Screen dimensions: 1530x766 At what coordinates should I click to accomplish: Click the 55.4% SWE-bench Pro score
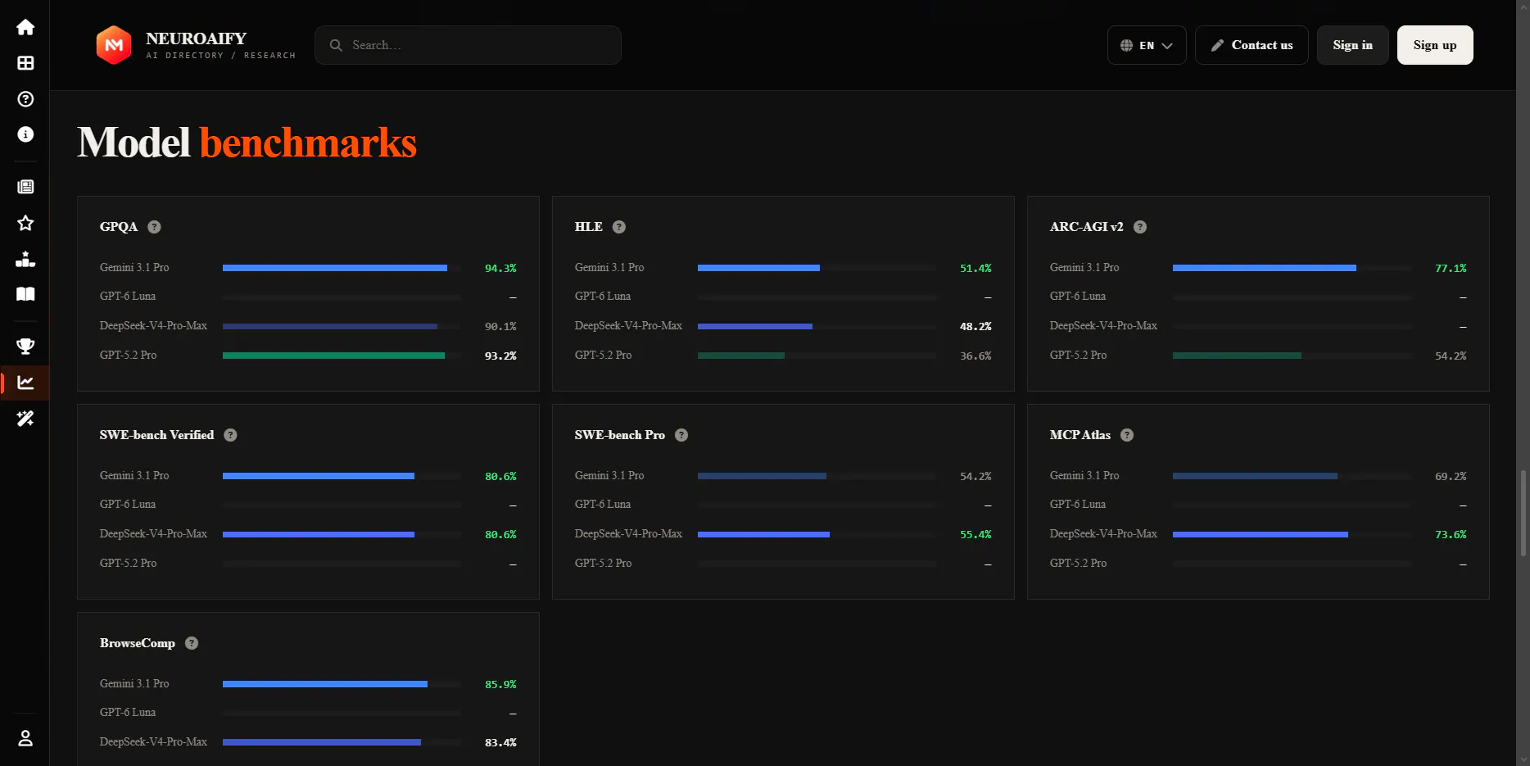pos(975,534)
